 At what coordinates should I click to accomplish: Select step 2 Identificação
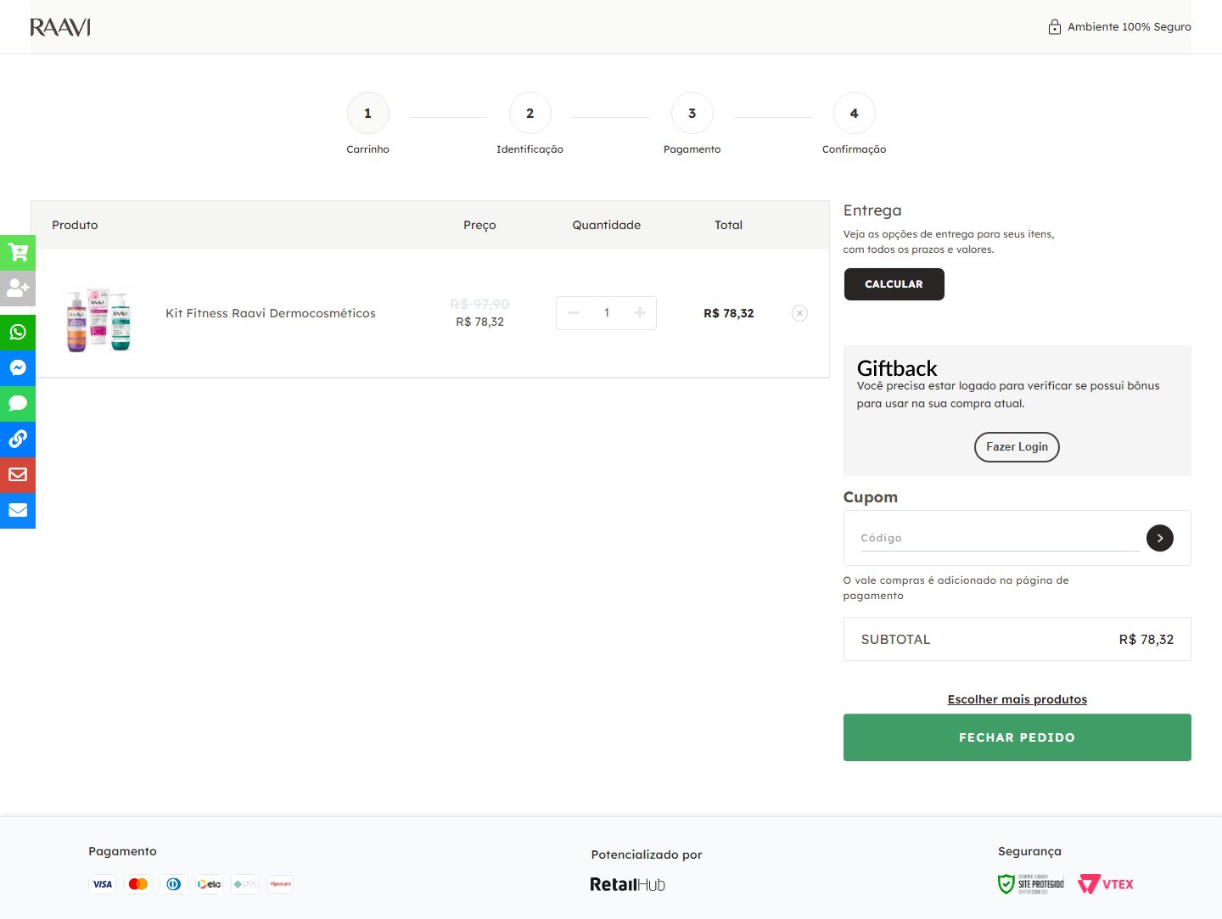tap(530, 113)
